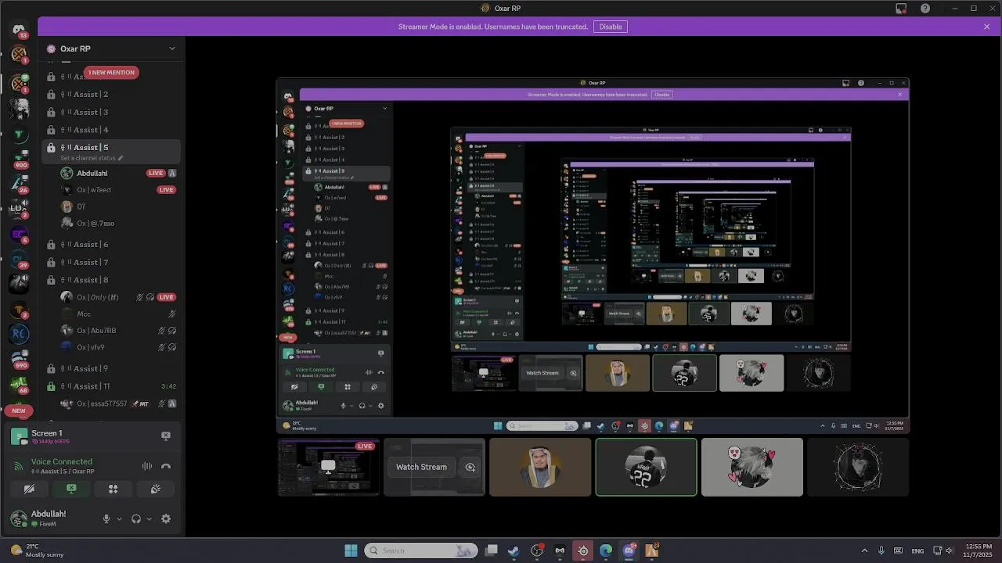This screenshot has width=1002, height=563.
Task: Expand Oxar RP server menu chevron
Action: pos(172,48)
